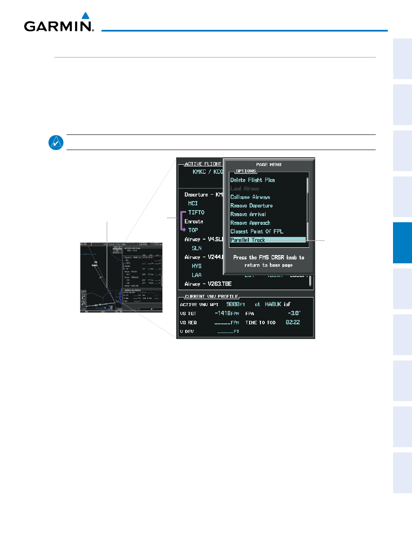Choose Closest Point Of FPL
The width and height of the screenshot is (412, 534).
click(x=257, y=231)
